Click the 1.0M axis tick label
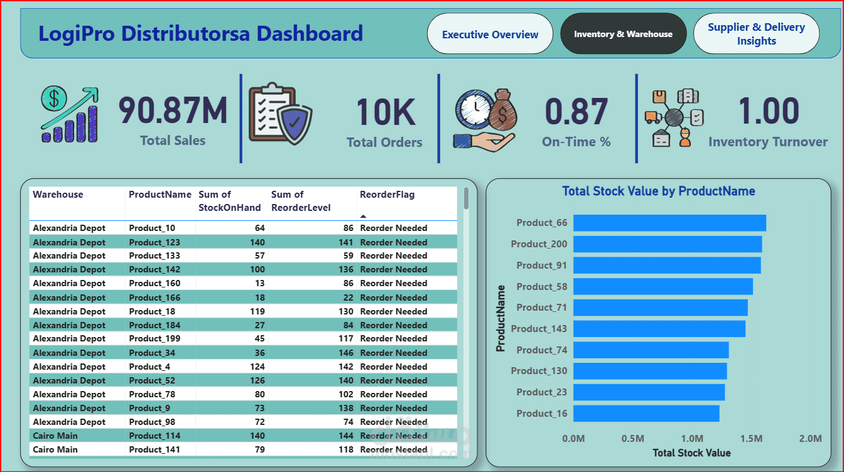844x472 pixels. (x=692, y=438)
